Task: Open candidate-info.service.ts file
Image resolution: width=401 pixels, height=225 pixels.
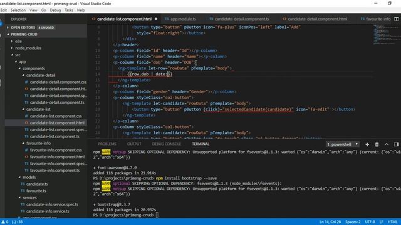Action: point(48,211)
